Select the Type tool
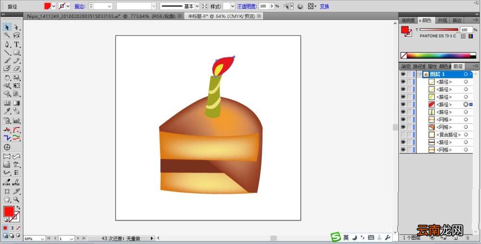Image resolution: width=481 pixels, height=244 pixels. 16,45
